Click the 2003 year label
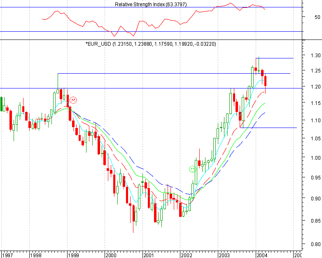The width and height of the screenshot is (322, 258). point(224,256)
